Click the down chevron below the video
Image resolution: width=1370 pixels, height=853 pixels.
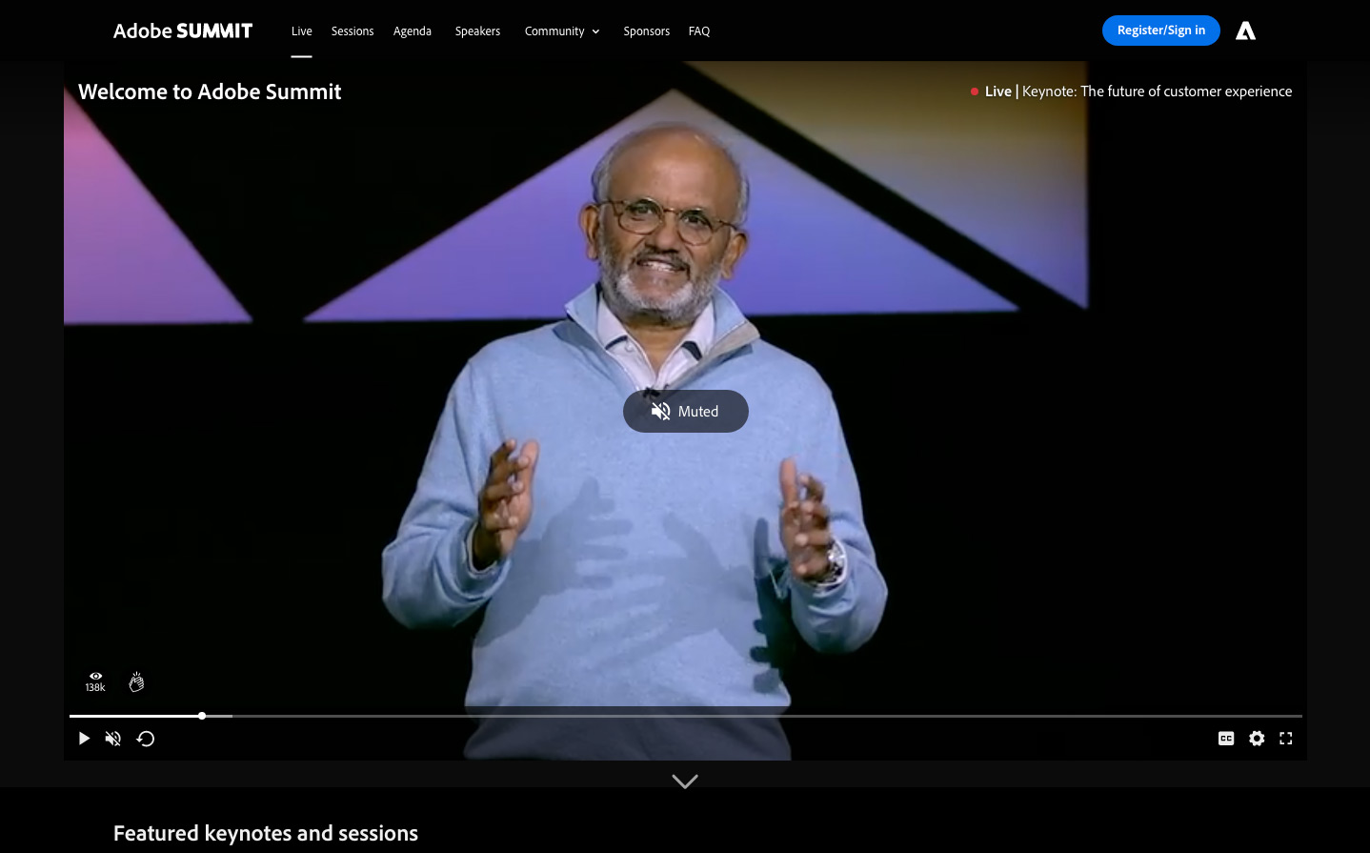685,782
